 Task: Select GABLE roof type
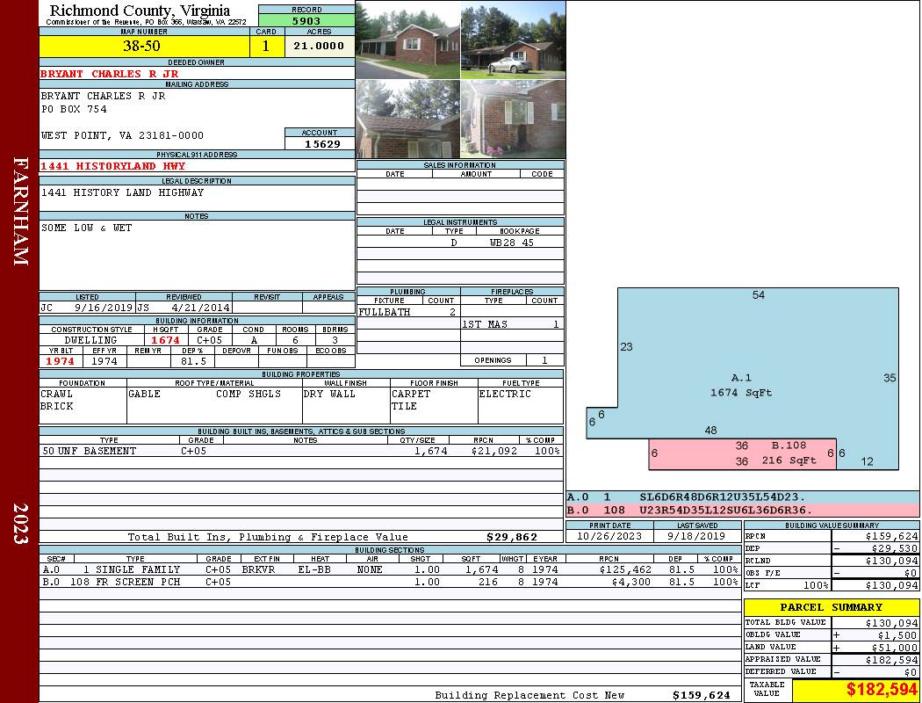click(144, 394)
